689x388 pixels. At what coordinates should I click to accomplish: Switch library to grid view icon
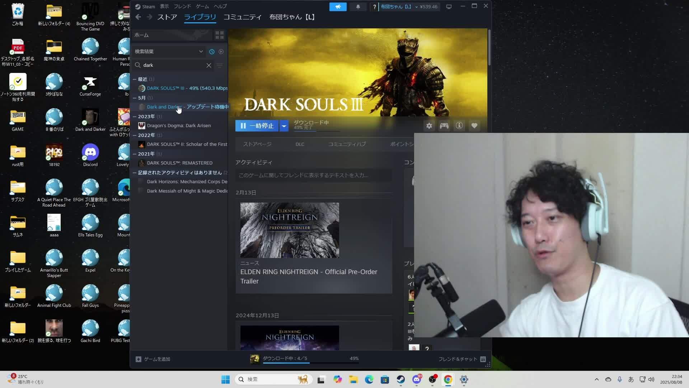pyautogui.click(x=219, y=35)
